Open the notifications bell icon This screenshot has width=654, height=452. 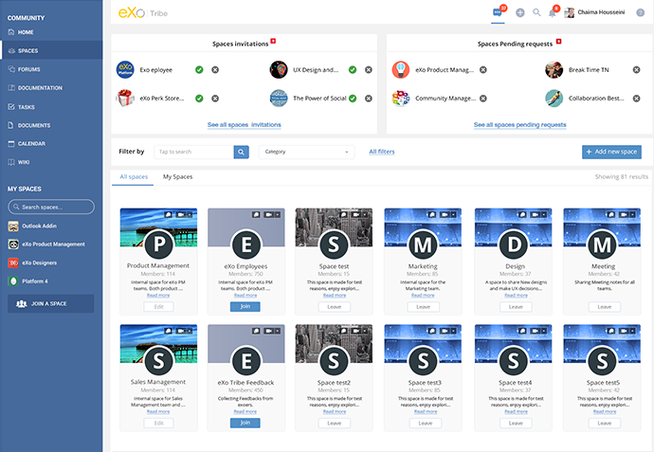pyautogui.click(x=552, y=13)
